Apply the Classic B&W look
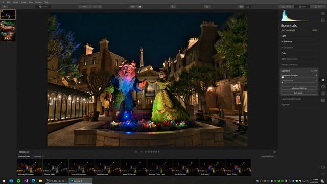The height and width of the screenshot is (184, 327). [x=56, y=168]
